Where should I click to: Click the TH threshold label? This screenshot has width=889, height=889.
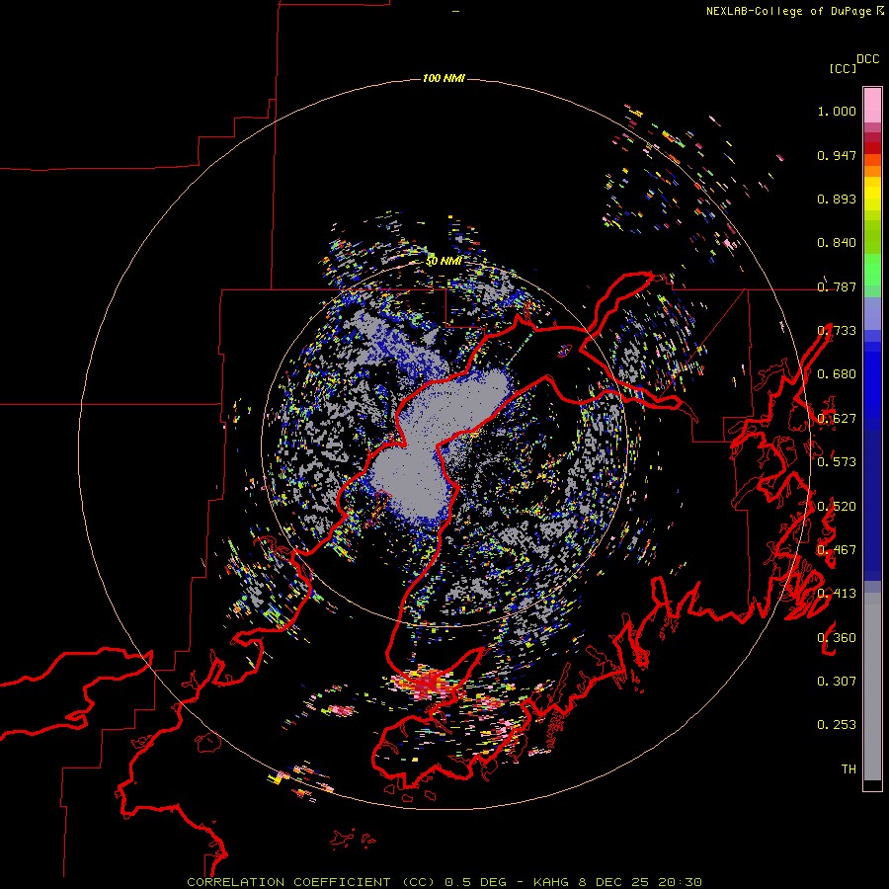coord(849,769)
